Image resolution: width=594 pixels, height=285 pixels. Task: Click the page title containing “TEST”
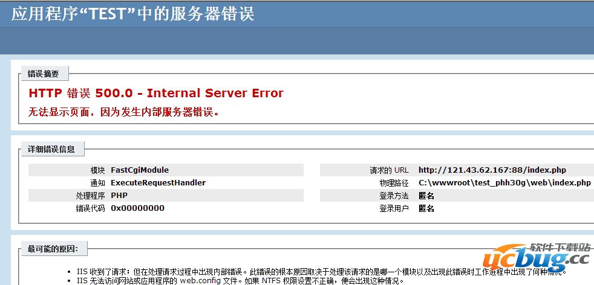click(x=133, y=13)
